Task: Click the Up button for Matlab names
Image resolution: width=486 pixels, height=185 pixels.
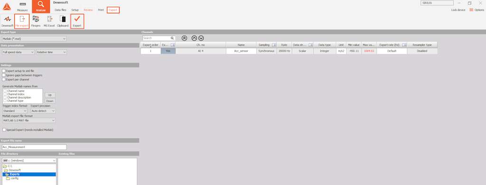Action: point(50,95)
